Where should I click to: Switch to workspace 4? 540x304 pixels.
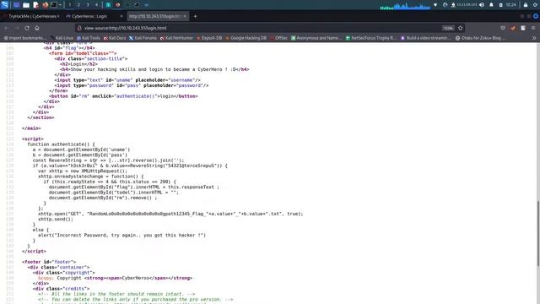click(x=96, y=5)
